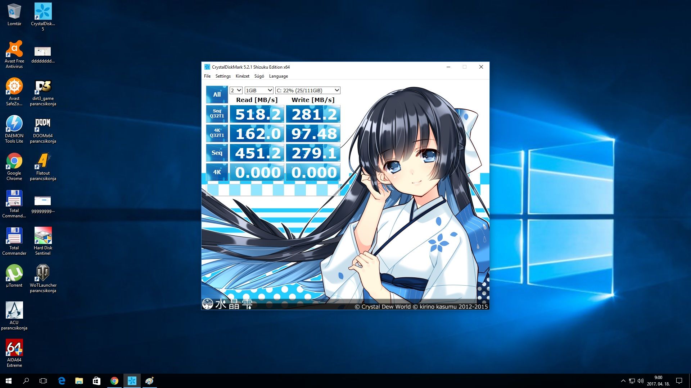Image resolution: width=691 pixels, height=388 pixels.
Task: Open AIDA64 Extreme shortcut
Action: 14,353
